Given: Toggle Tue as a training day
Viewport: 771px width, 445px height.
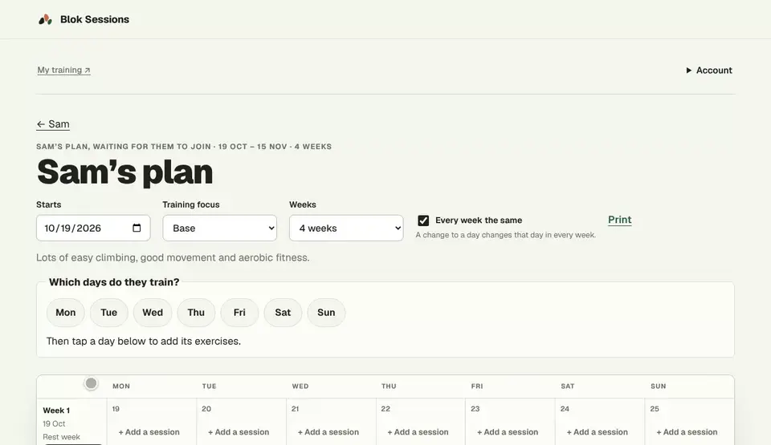Looking at the screenshot, I should tap(108, 313).
